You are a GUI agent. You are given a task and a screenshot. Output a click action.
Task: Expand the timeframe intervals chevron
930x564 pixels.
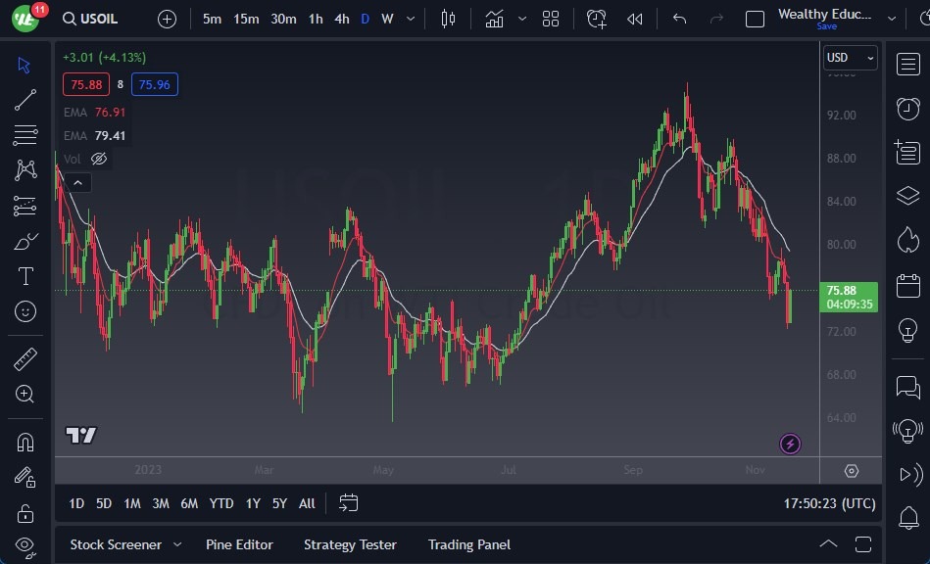(410, 18)
